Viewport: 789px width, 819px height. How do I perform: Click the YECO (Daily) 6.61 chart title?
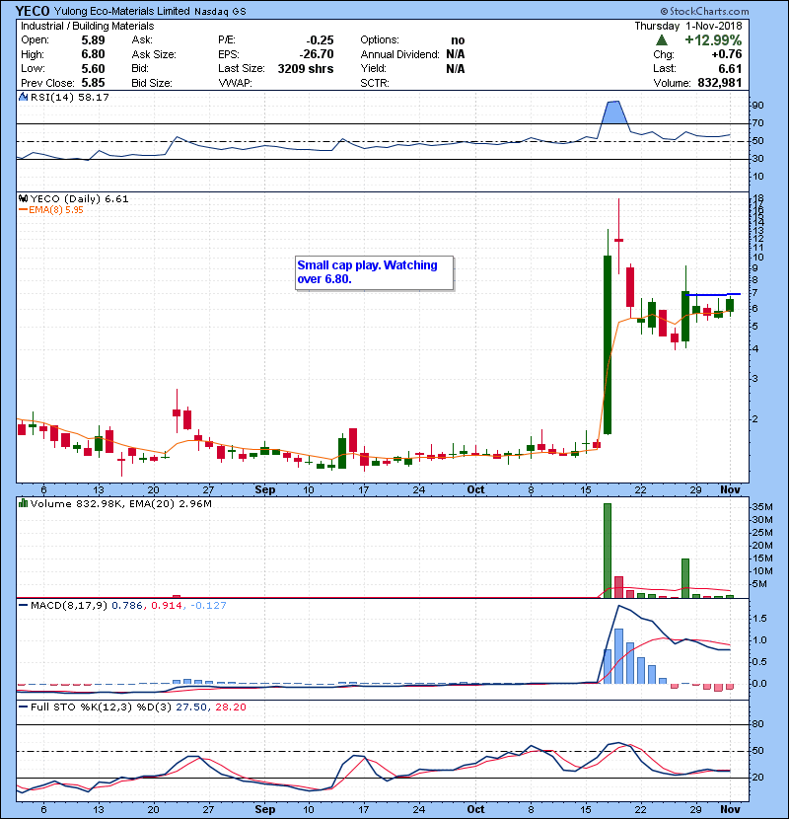[79, 198]
